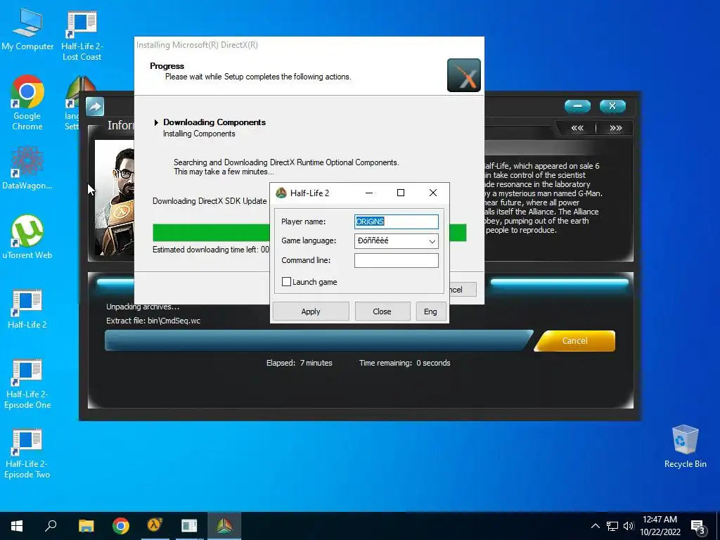
Task: Click the DirectX logo in setup window
Action: tap(464, 75)
